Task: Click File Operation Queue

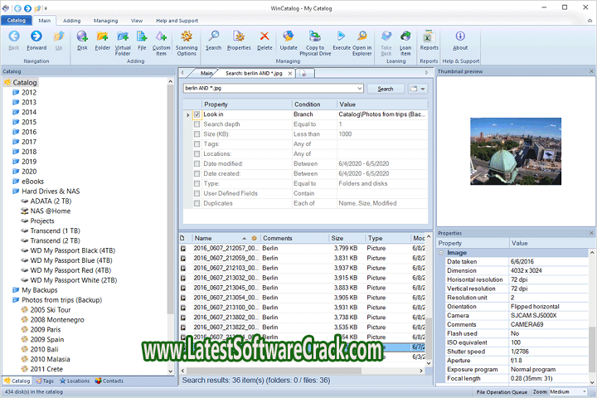Action: [x=502, y=392]
